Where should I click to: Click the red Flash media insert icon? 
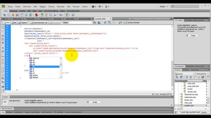(x=36, y=15)
